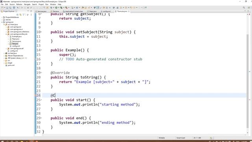252x142 pixels.
Task: Switch to the Pepsi.java editor tab
Action: pyautogui.click(x=93, y=11)
